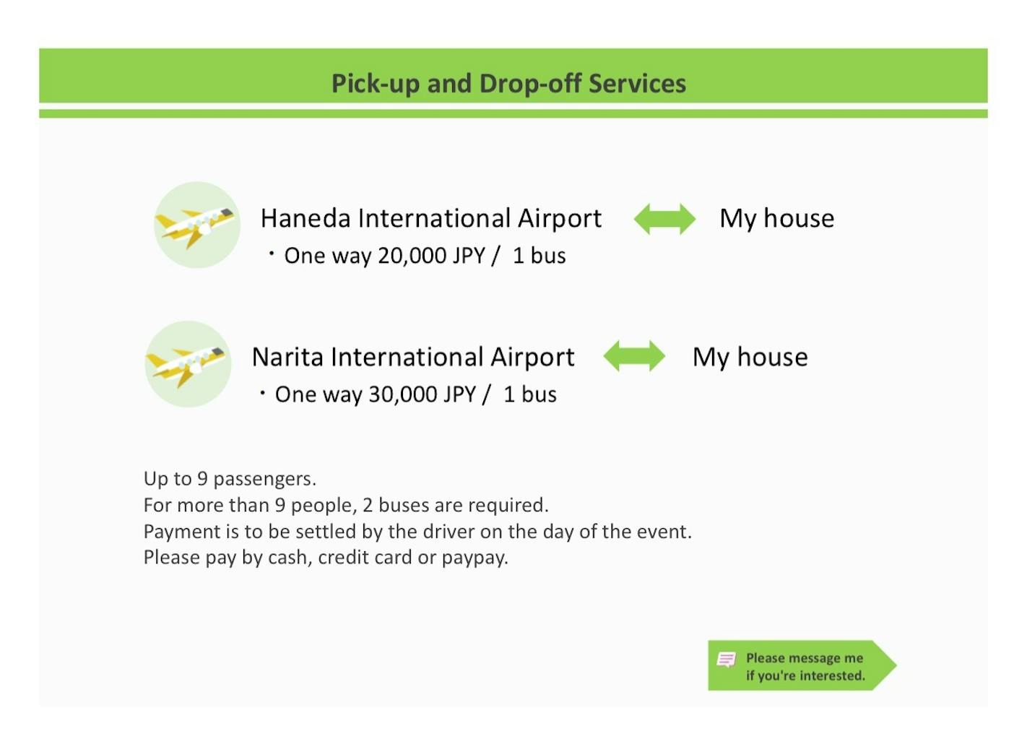Click the 'Payment is to be settled' sentence

[x=417, y=532]
